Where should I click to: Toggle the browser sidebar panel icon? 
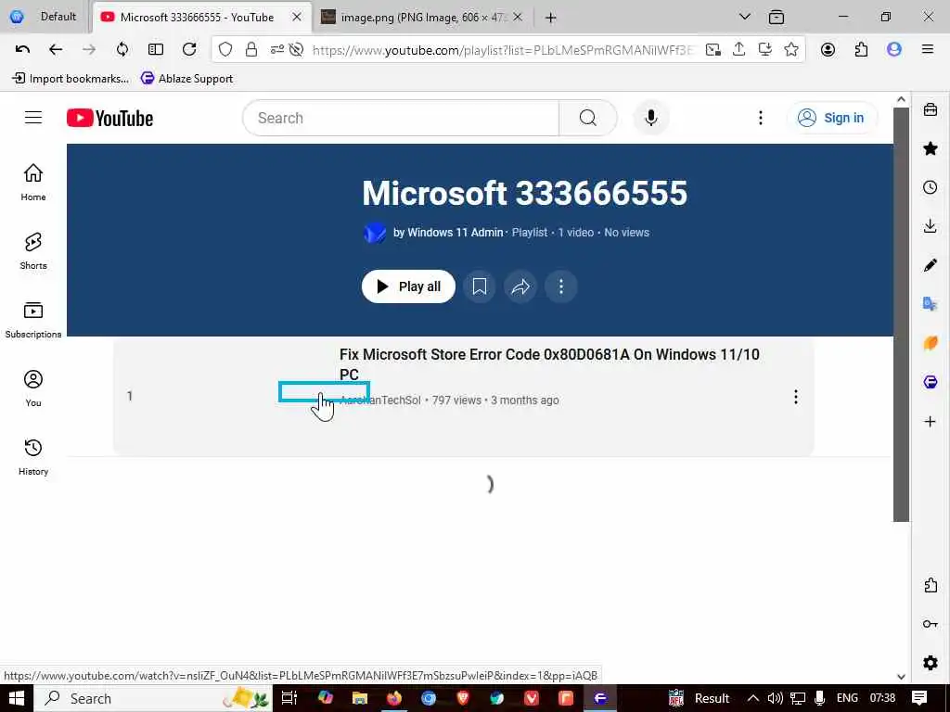pos(156,49)
